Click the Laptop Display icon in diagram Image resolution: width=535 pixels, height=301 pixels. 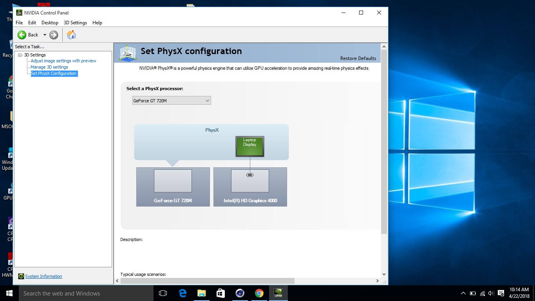pyautogui.click(x=250, y=146)
